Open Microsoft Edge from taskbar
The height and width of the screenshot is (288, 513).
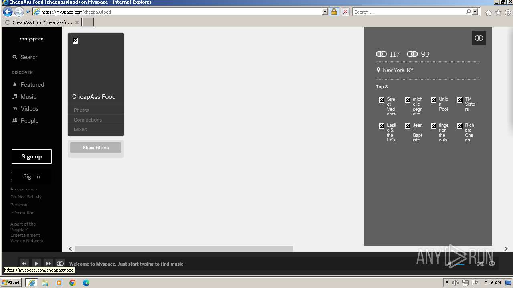coord(86,283)
